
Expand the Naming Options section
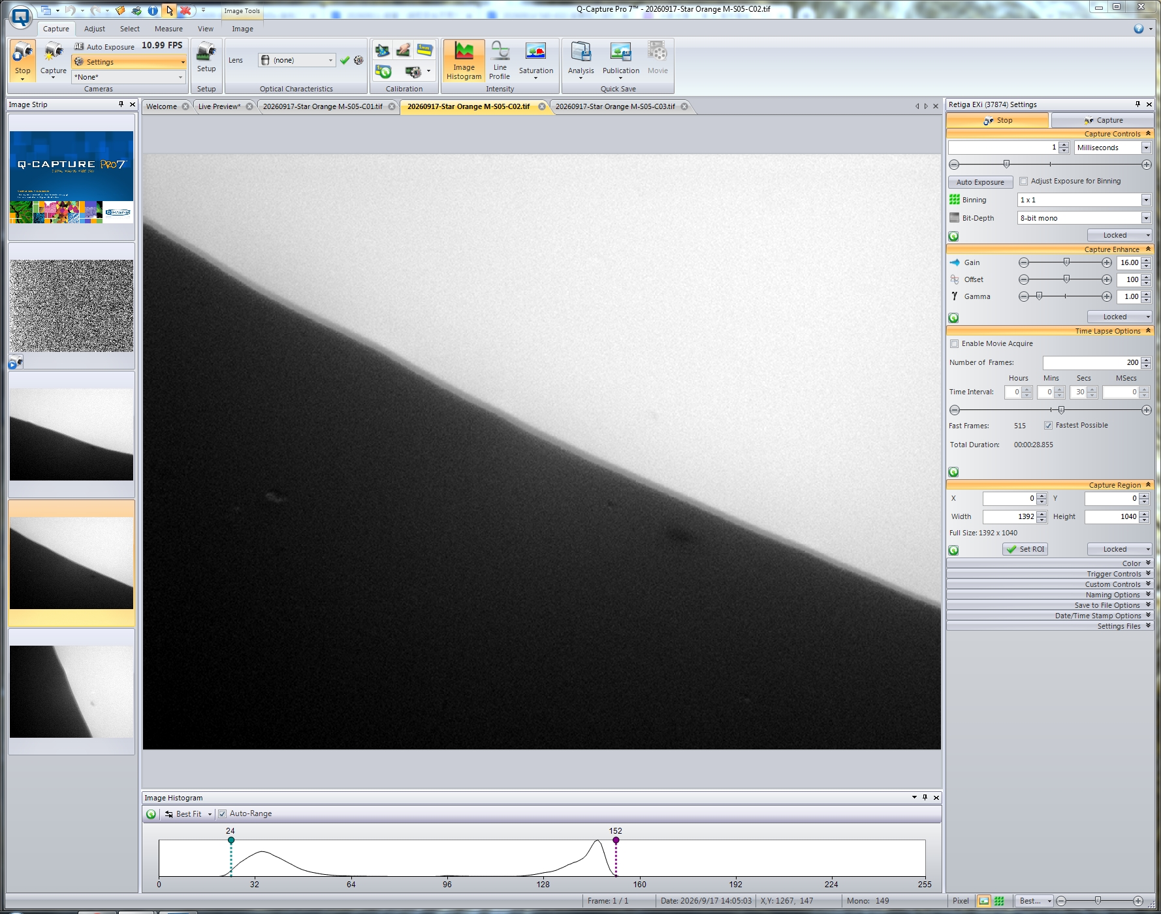(1049, 595)
